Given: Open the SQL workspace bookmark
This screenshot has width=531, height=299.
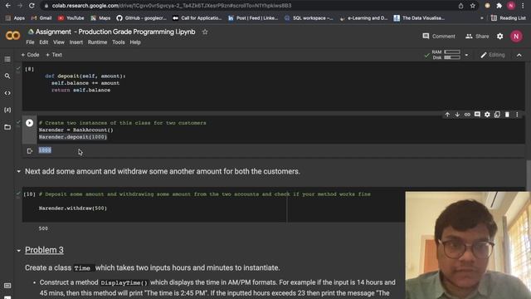Looking at the screenshot, I should tap(309, 18).
